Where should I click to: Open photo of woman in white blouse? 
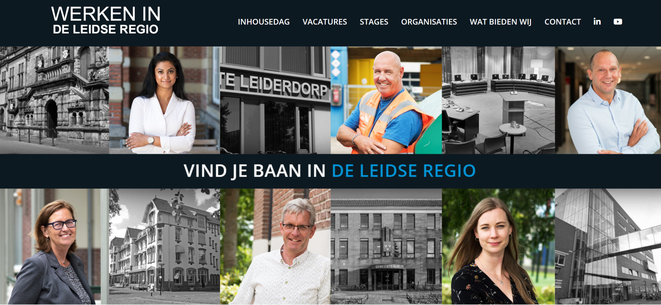pyautogui.click(x=165, y=100)
